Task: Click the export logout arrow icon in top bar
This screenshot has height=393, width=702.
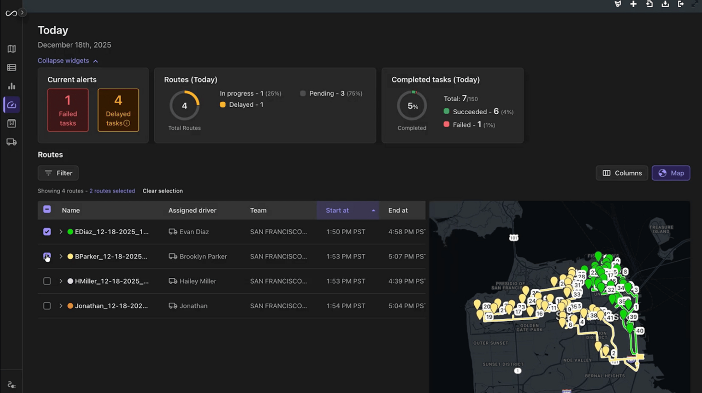Action: click(x=681, y=4)
